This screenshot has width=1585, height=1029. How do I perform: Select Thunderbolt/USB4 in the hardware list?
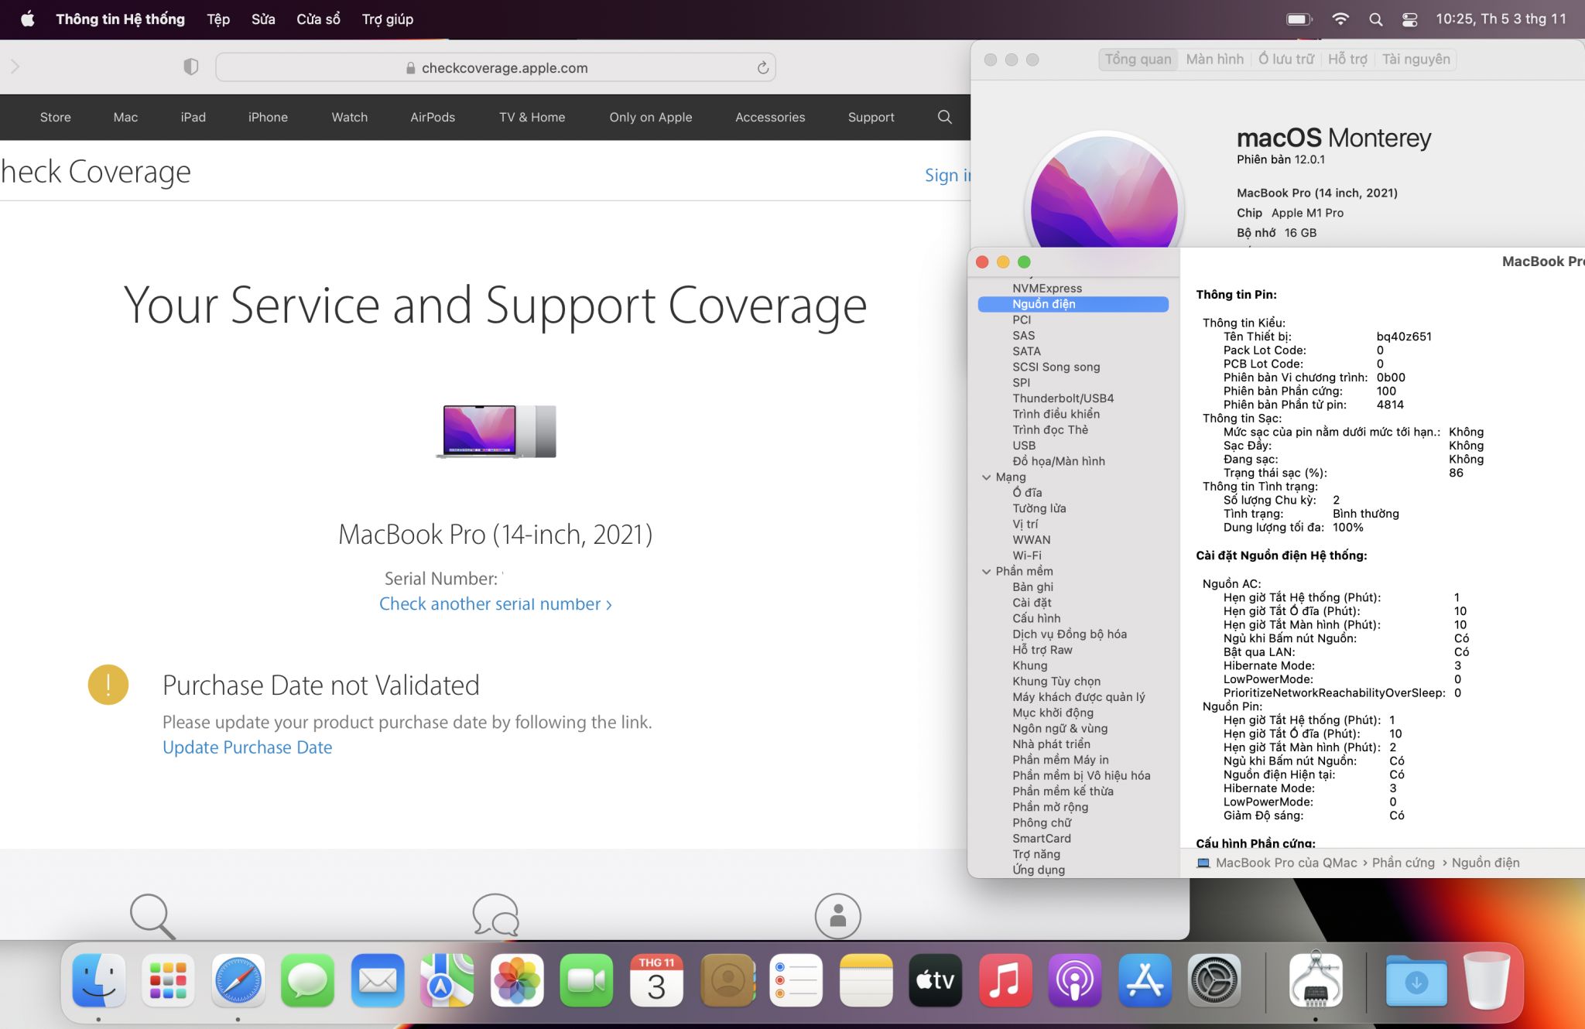[1063, 398]
